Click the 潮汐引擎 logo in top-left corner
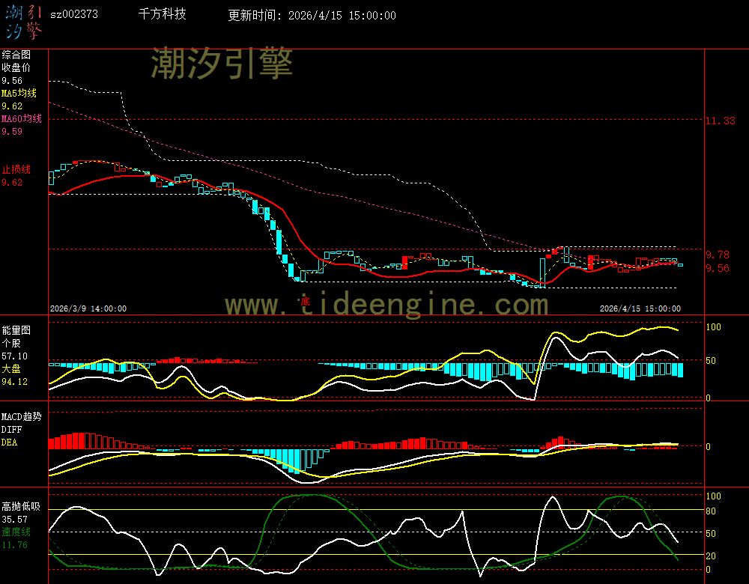Image resolution: width=749 pixels, height=584 pixels. [x=23, y=21]
